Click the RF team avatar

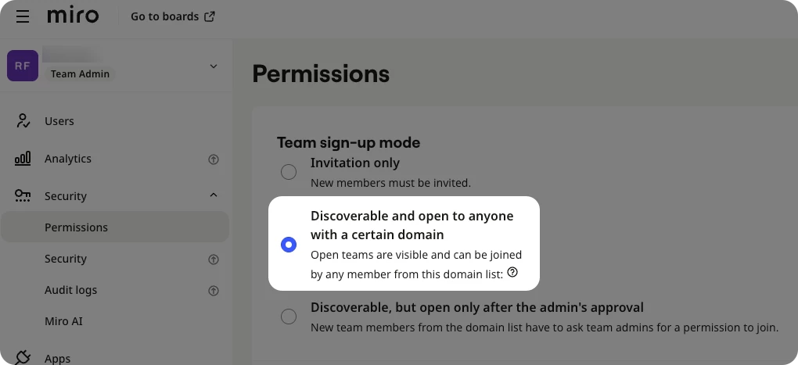pyautogui.click(x=23, y=66)
